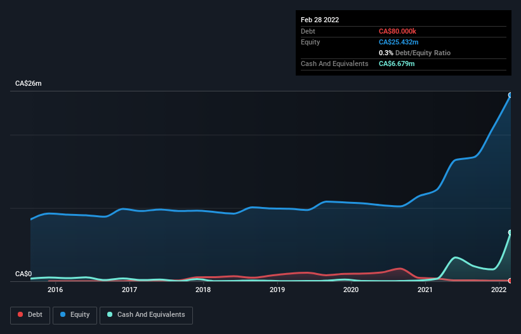The image size is (521, 334).
Task: Click the 2021 x-axis label
Action: (x=425, y=290)
